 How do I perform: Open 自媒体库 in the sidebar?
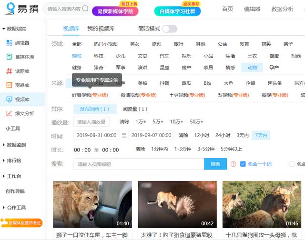point(24,57)
